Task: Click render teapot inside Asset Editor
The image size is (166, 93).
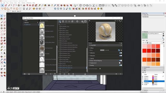Action: pos(82,21)
